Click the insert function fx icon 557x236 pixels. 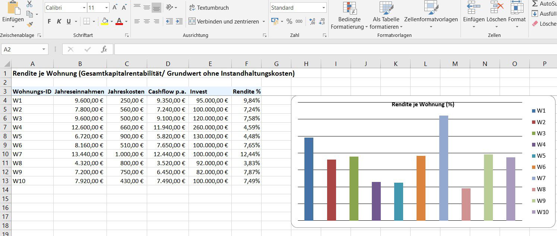(x=104, y=49)
